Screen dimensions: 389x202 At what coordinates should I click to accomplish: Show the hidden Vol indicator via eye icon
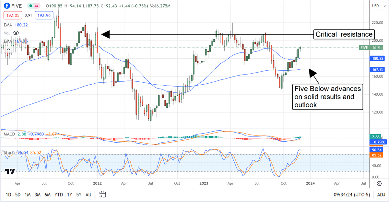(16, 33)
